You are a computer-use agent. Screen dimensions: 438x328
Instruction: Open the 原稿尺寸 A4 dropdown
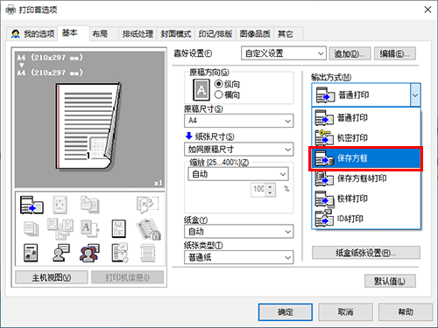pyautogui.click(x=238, y=121)
